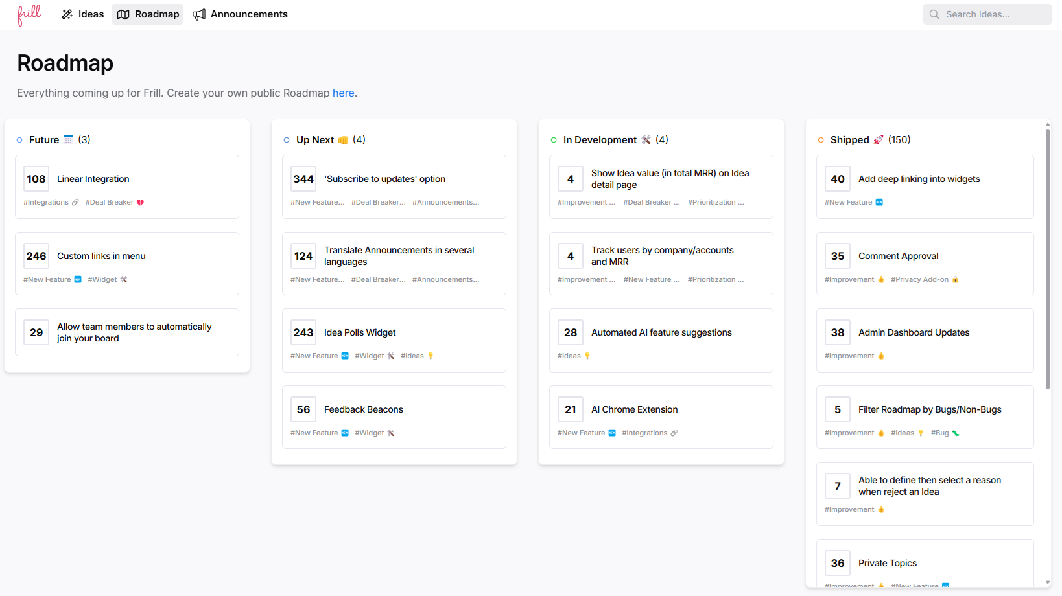Click the lightbulb icon on Idea Polls Widget
Viewport: 1062px width, 596px height.
431,356
